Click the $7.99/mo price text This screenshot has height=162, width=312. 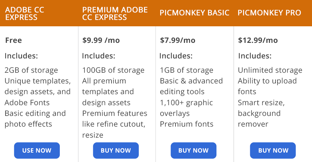[x=178, y=40]
